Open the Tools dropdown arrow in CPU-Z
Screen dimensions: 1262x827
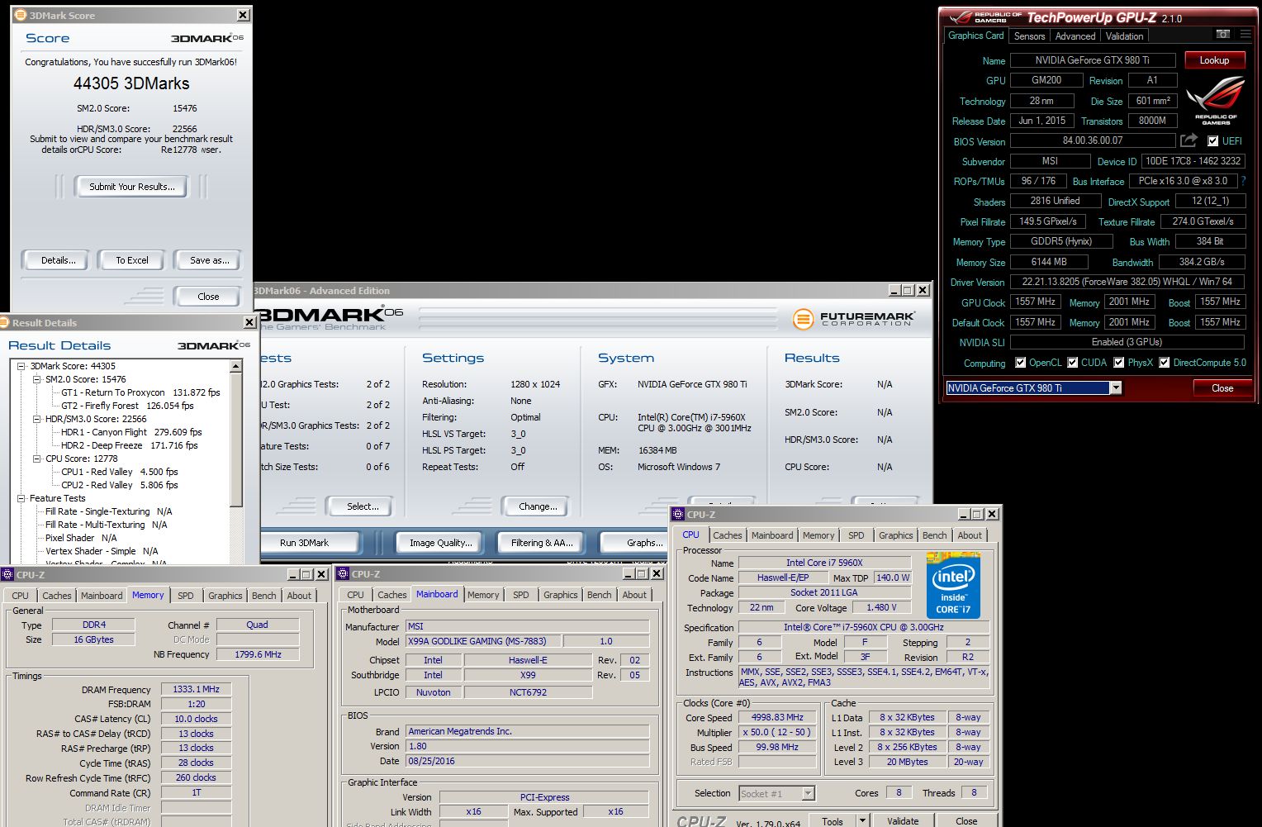[862, 821]
